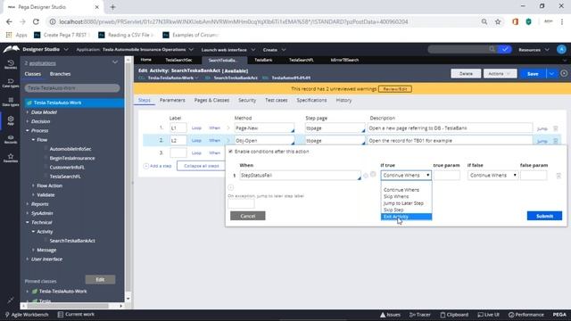The width and height of the screenshot is (571, 321).
Task: Open the Recents sidebar icon
Action: 11,64
